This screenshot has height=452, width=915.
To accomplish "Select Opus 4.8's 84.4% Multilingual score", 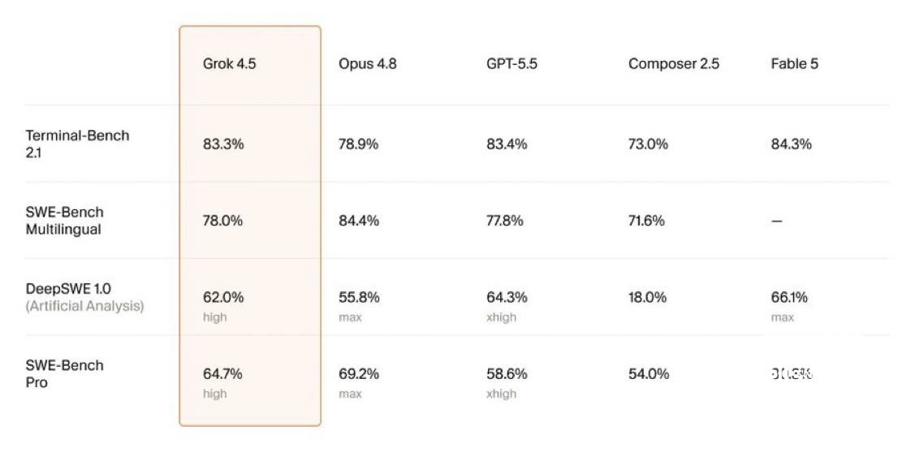I will pos(359,221).
